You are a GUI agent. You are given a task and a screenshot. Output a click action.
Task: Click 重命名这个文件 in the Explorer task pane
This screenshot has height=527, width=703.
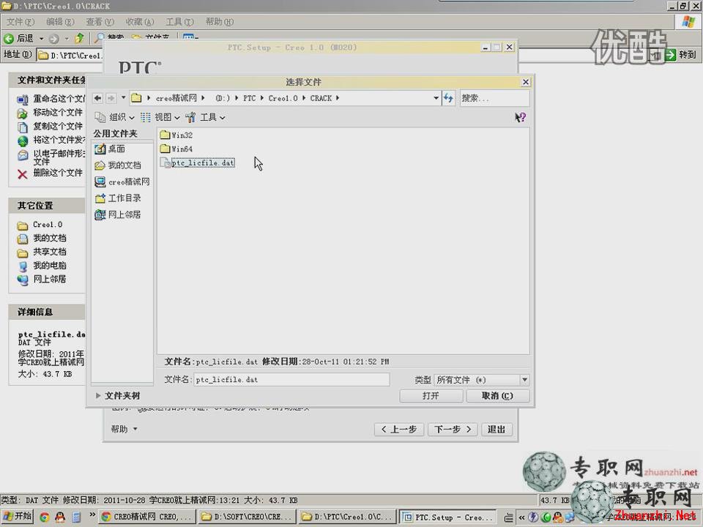(x=51, y=99)
